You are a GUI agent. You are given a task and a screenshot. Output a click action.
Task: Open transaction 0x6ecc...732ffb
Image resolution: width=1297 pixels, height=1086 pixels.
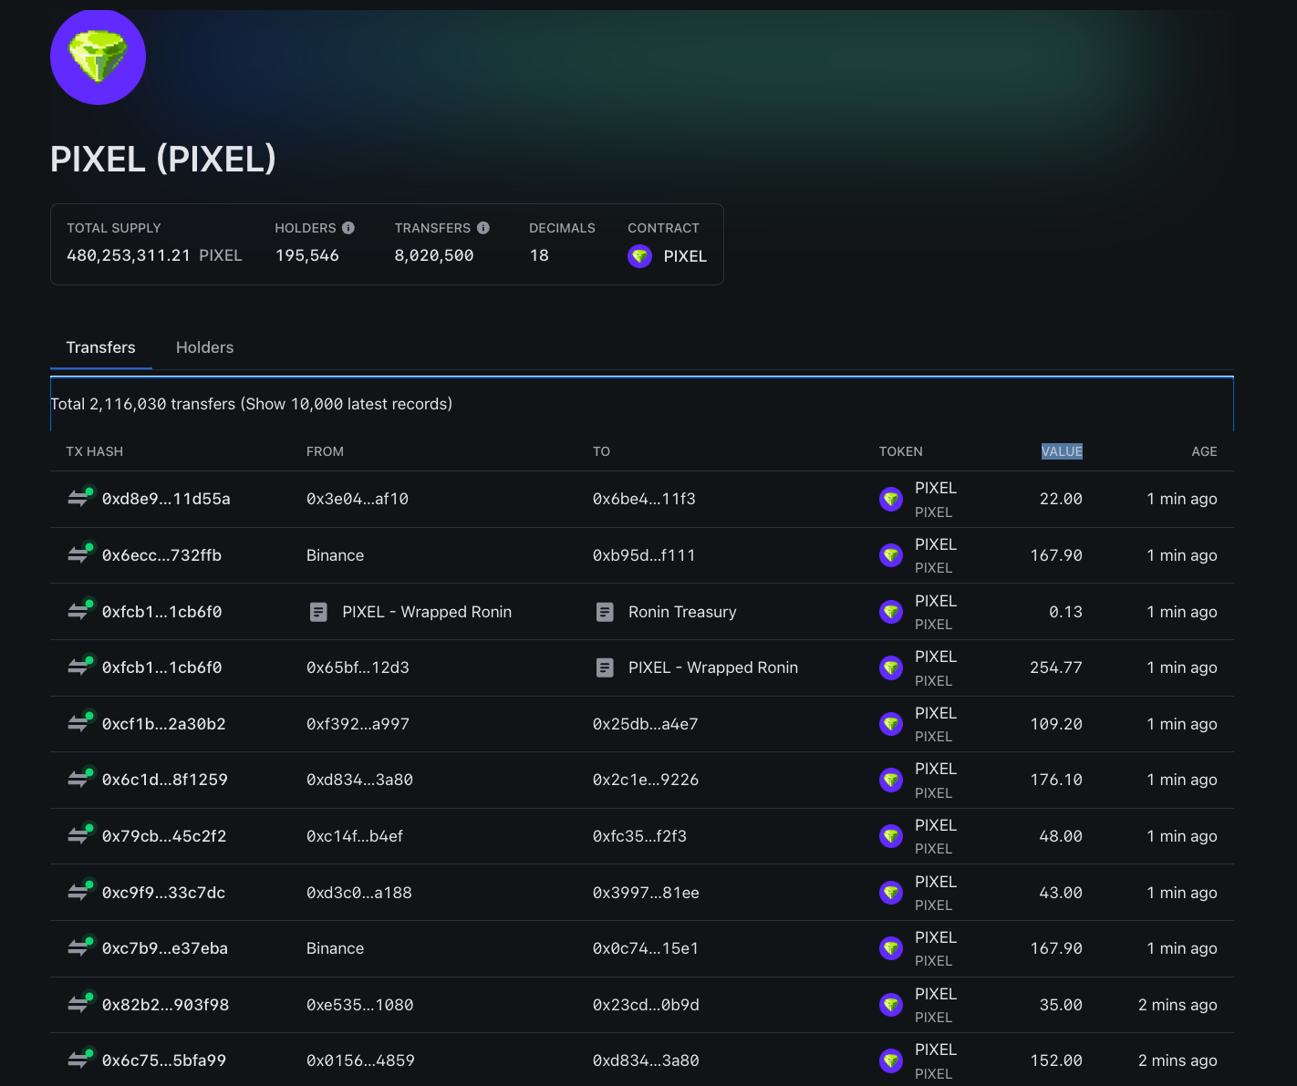click(161, 555)
